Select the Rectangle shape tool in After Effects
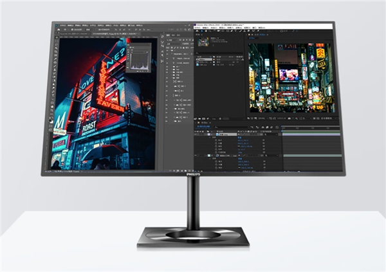 pos(228,31)
